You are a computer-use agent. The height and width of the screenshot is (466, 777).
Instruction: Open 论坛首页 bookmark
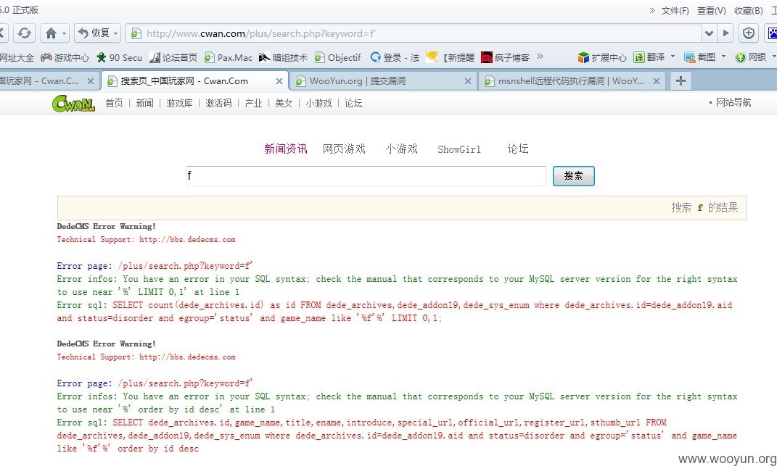tap(173, 57)
